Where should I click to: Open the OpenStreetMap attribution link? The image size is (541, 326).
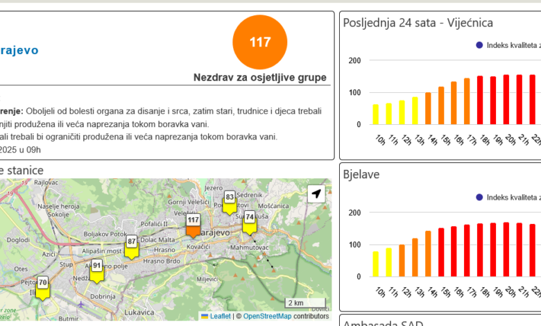(267, 316)
